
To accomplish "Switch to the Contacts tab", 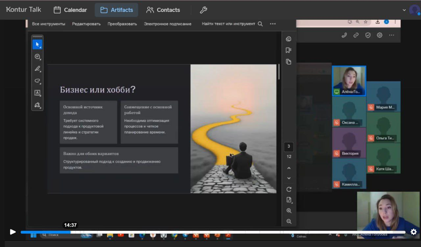I will [163, 10].
